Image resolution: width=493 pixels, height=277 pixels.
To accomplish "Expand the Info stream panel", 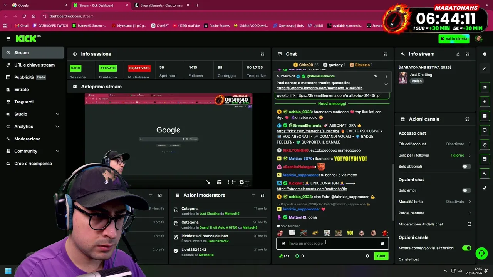I will pyautogui.click(x=467, y=54).
